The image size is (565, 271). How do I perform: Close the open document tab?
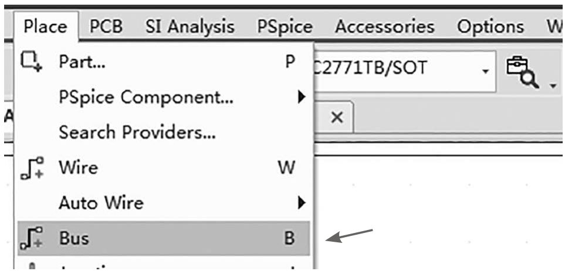(x=337, y=117)
